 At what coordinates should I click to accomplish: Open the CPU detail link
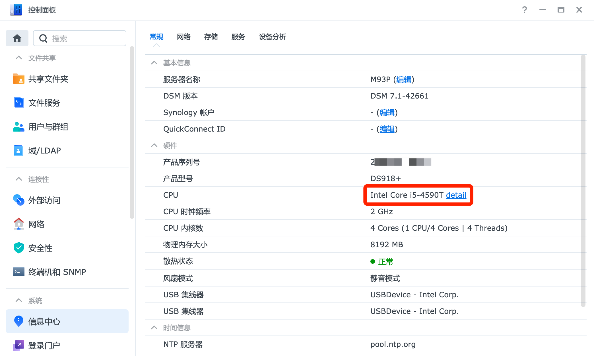pyautogui.click(x=456, y=195)
